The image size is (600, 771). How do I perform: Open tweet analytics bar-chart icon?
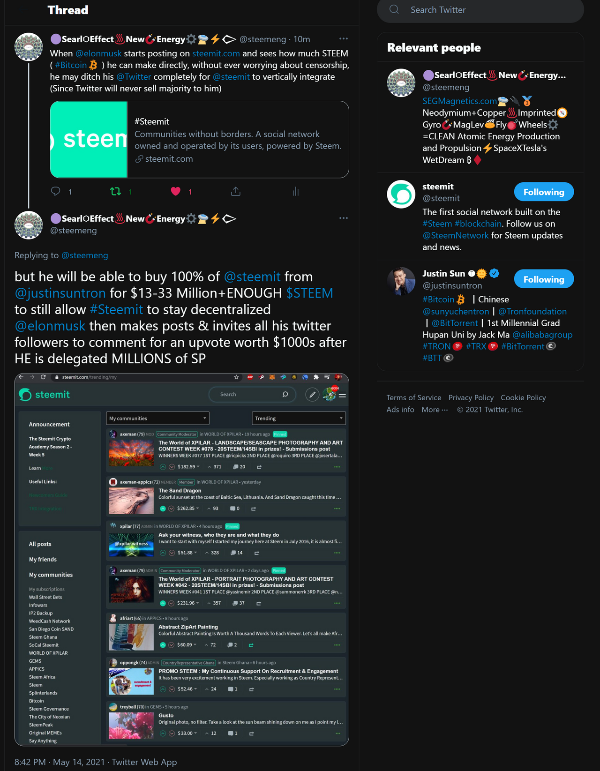tap(296, 191)
